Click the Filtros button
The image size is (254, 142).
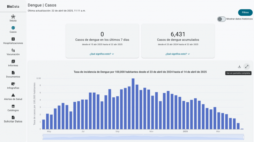point(245,12)
